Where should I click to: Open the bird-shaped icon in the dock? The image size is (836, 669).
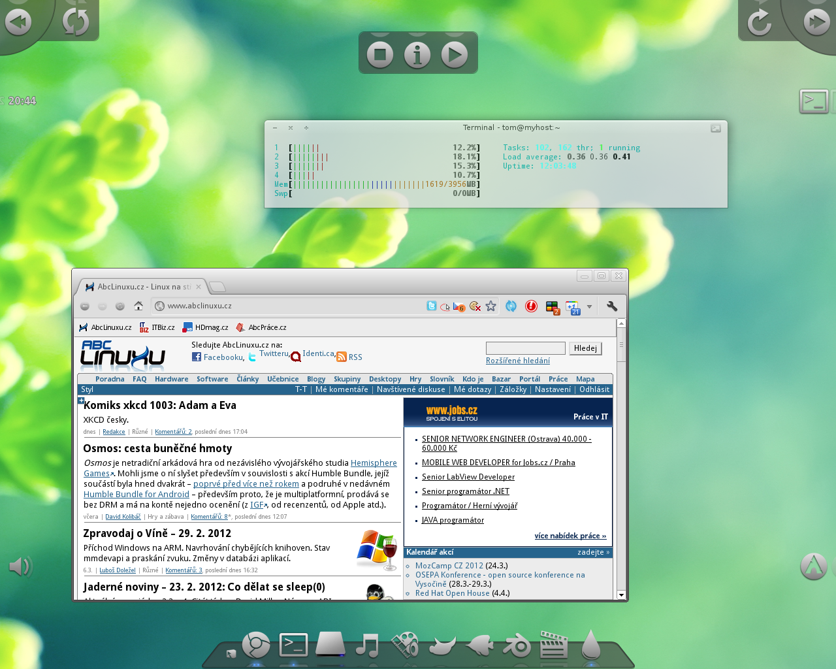pyautogui.click(x=442, y=646)
